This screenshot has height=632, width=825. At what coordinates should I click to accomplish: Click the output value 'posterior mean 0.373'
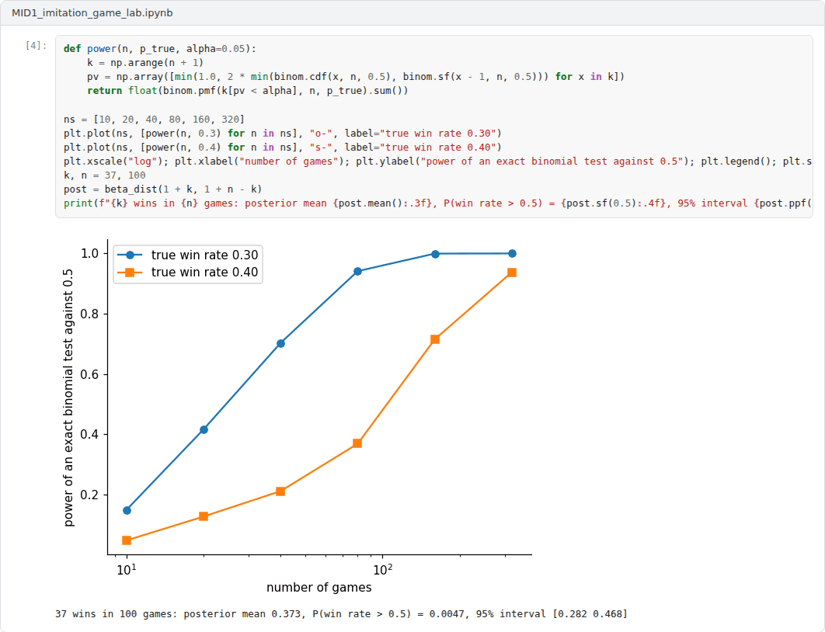tap(242, 613)
